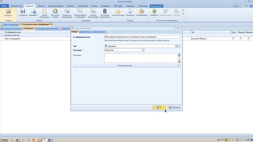This screenshot has height=142, width=253.
Task: Open the Сценарии ribbon tab
Action: point(130,6)
